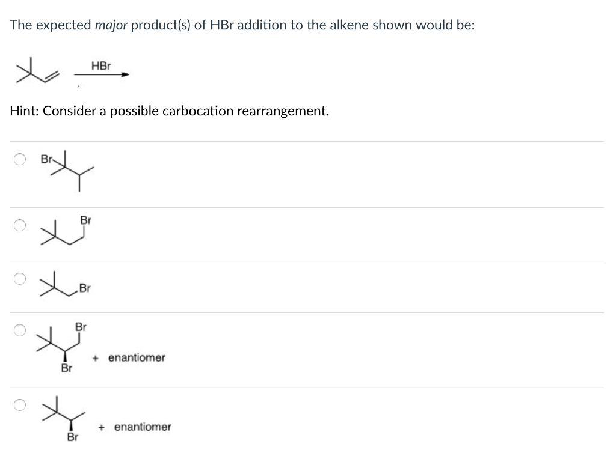Click the carbocation rearrangement hint text
The image size is (616, 468).
click(x=170, y=111)
